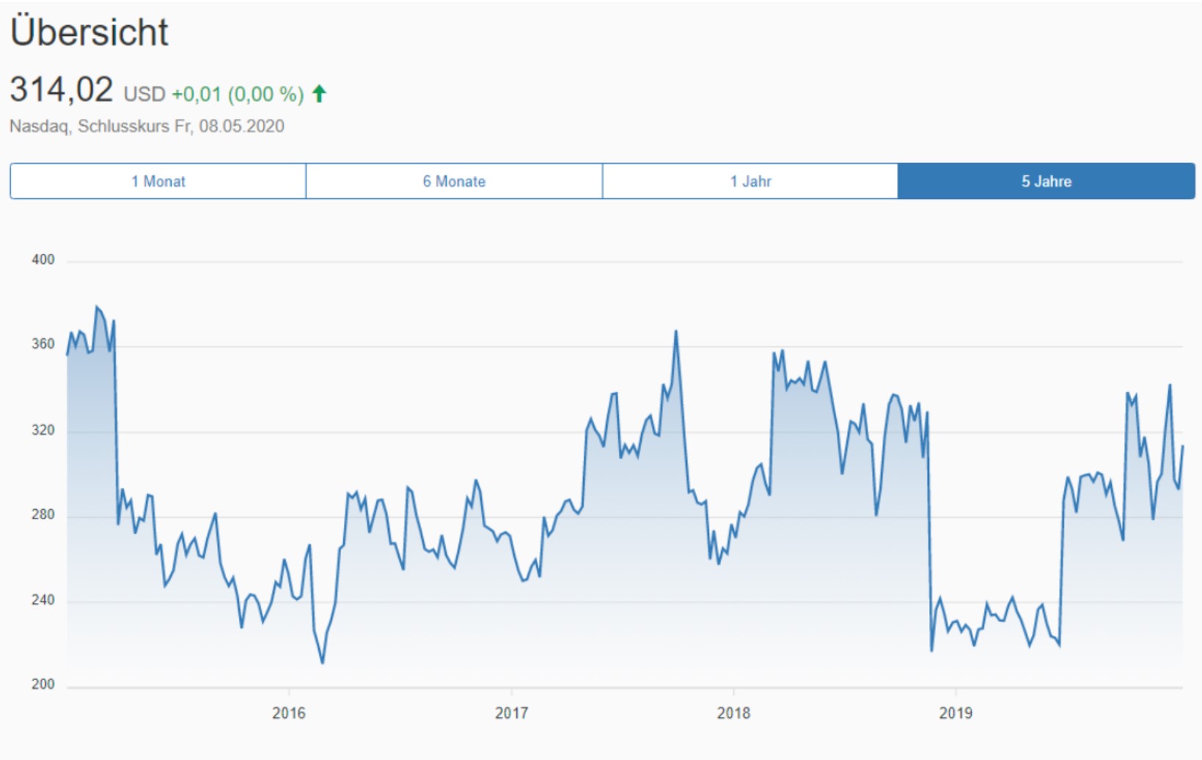Show the 1 Jahr price chart
1202x760 pixels.
750,181
